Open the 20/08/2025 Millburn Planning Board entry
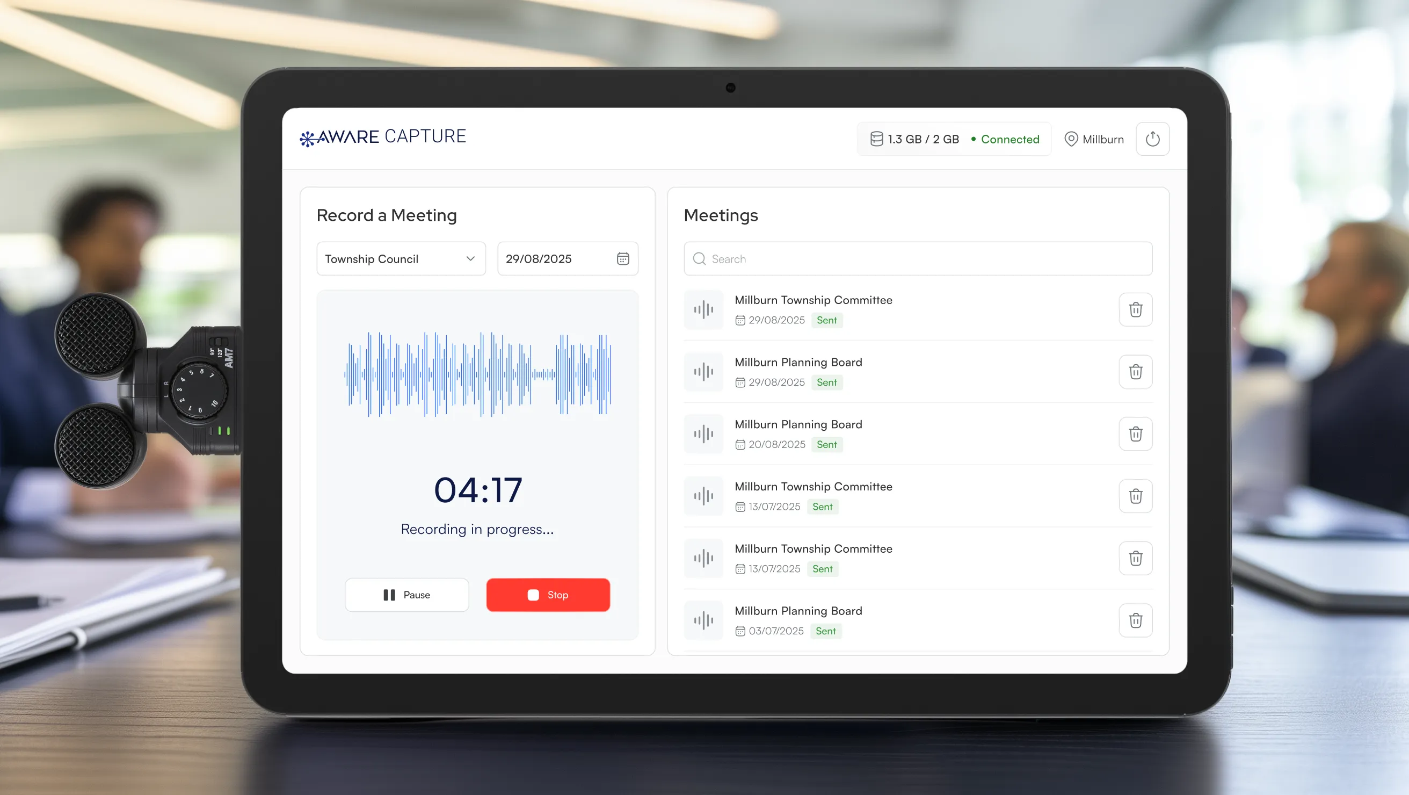The width and height of the screenshot is (1409, 795). point(798,424)
